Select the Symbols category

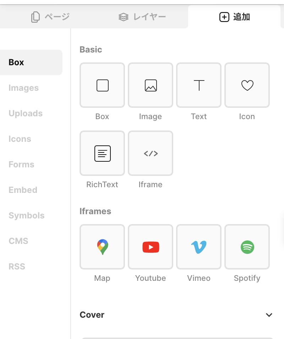tap(26, 216)
